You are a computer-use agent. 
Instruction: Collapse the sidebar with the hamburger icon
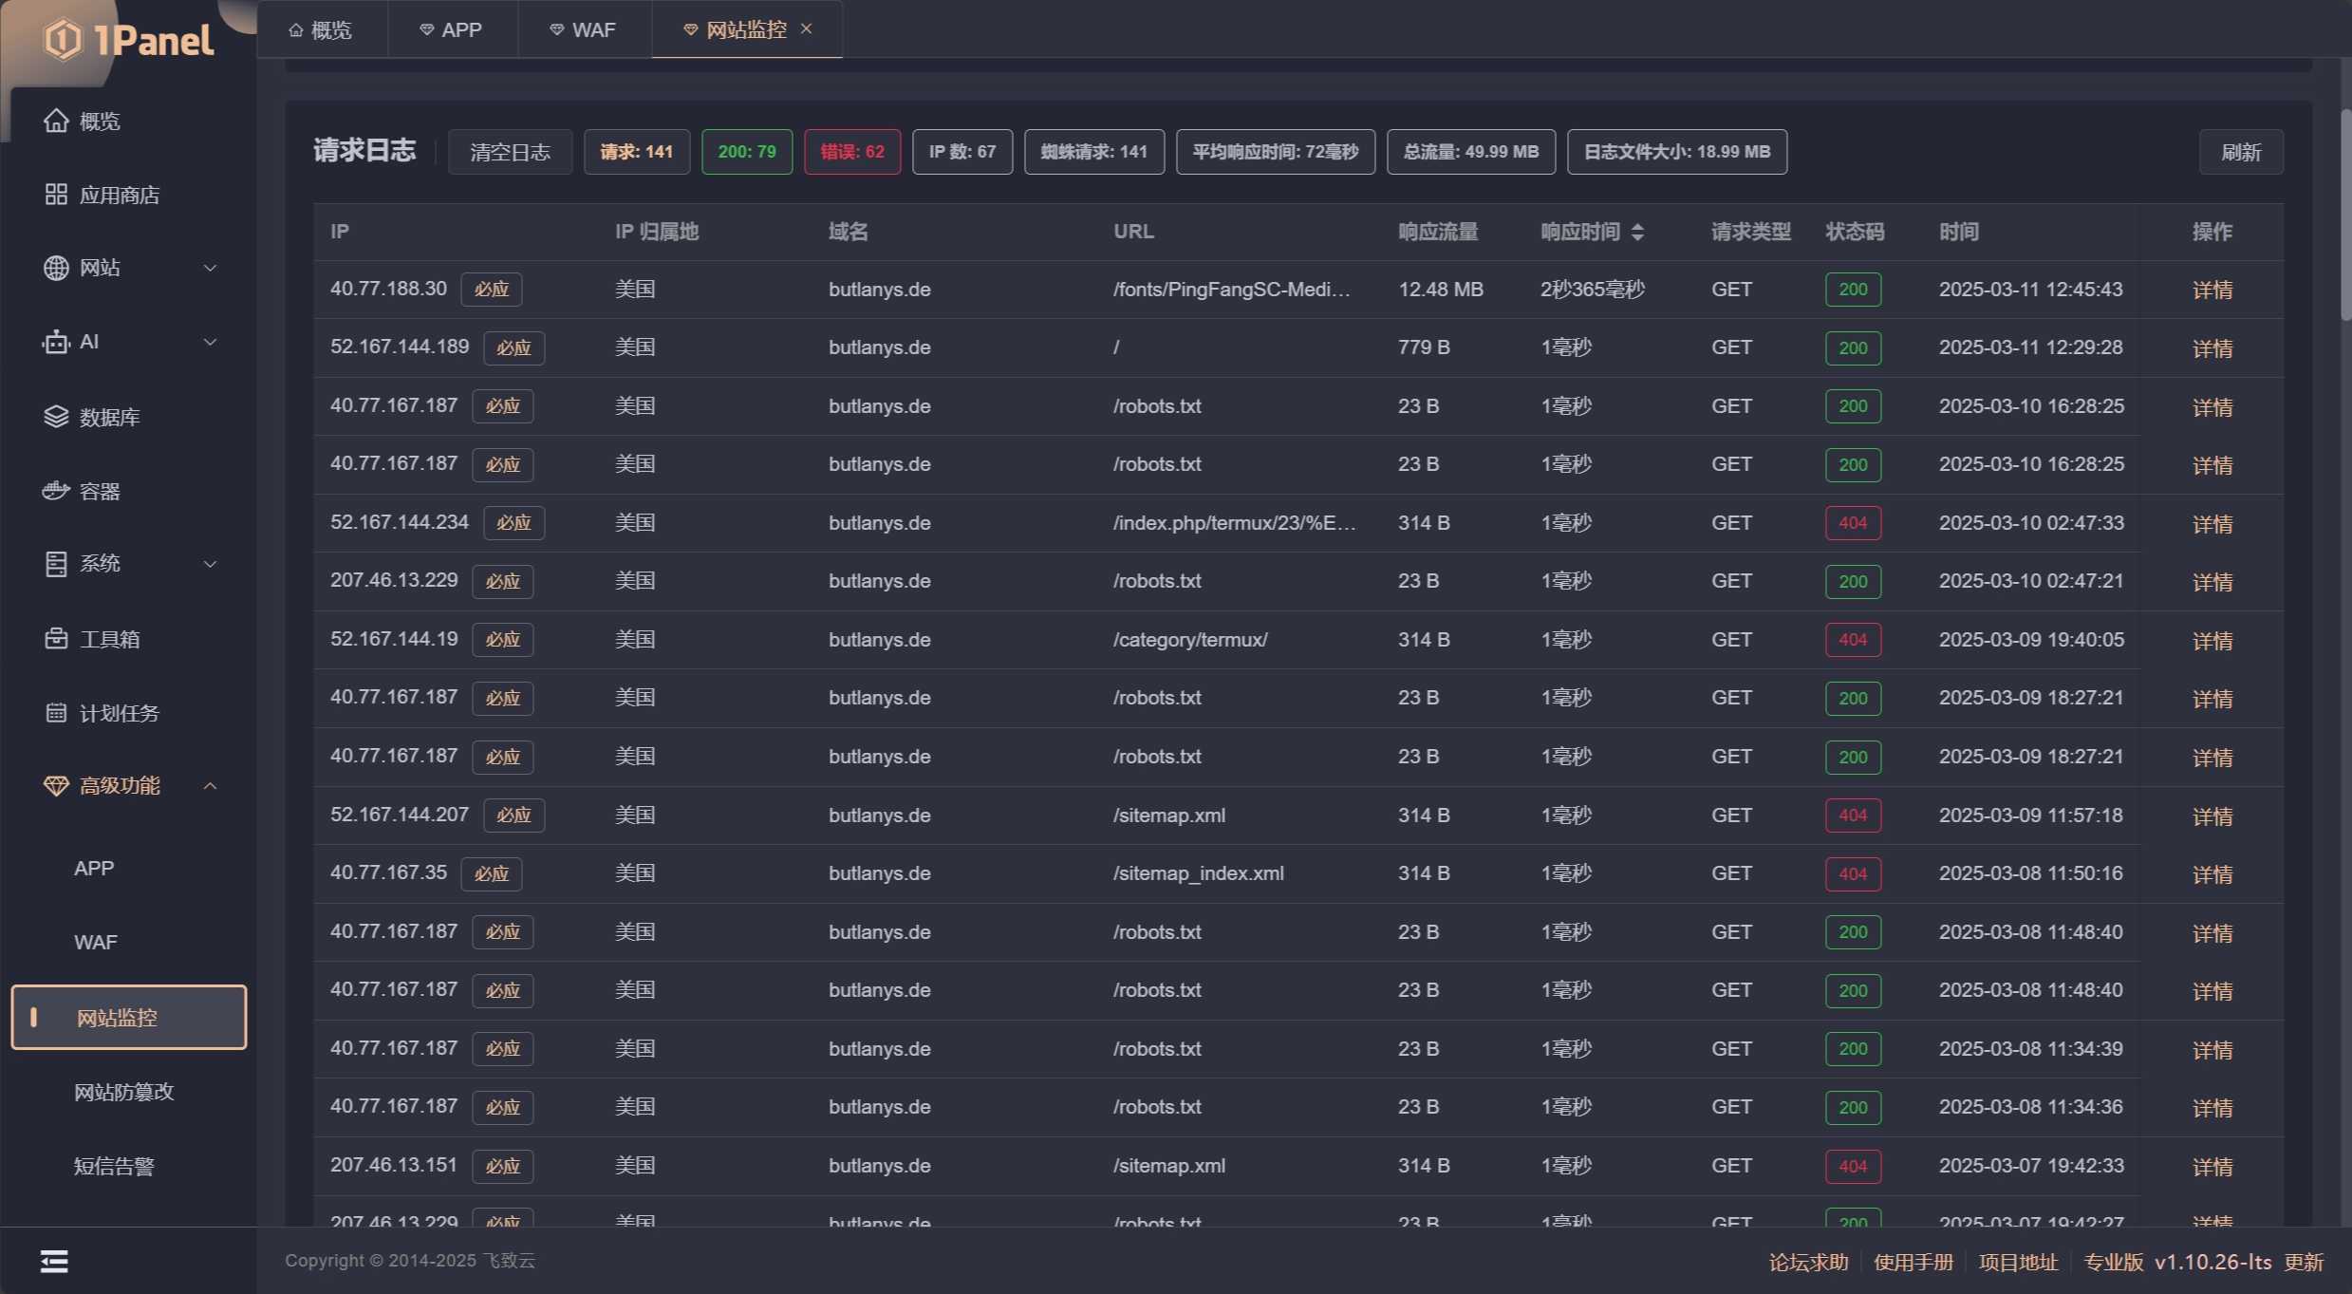coord(54,1261)
